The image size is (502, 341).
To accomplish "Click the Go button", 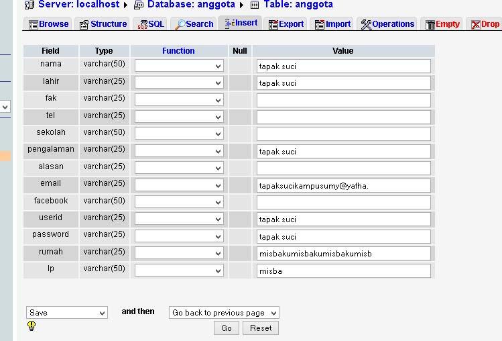I will click(x=227, y=328).
